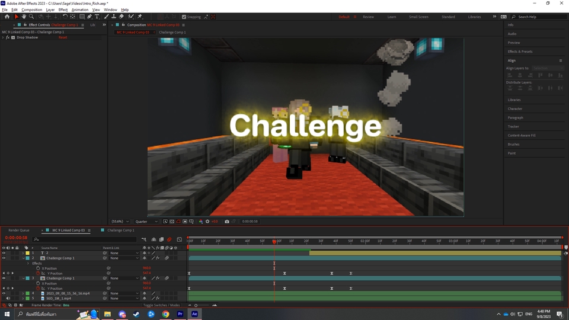The image size is (569, 320).
Task: Expand layer 4 mp4 properties
Action: [23, 293]
